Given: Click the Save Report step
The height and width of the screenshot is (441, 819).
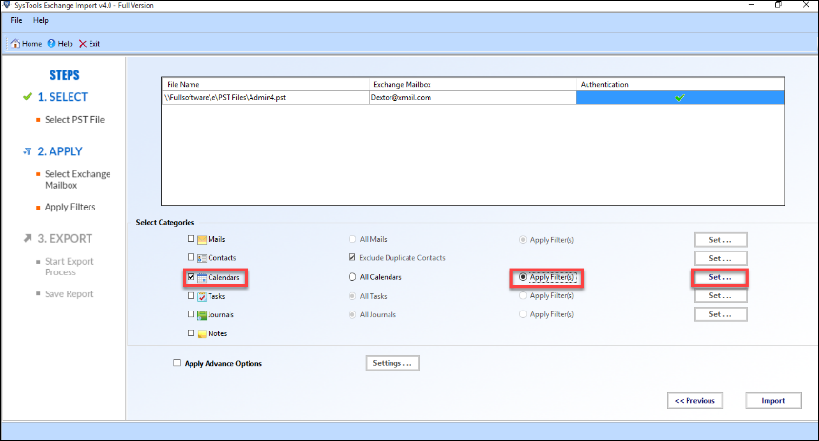Looking at the screenshot, I should 69,294.
